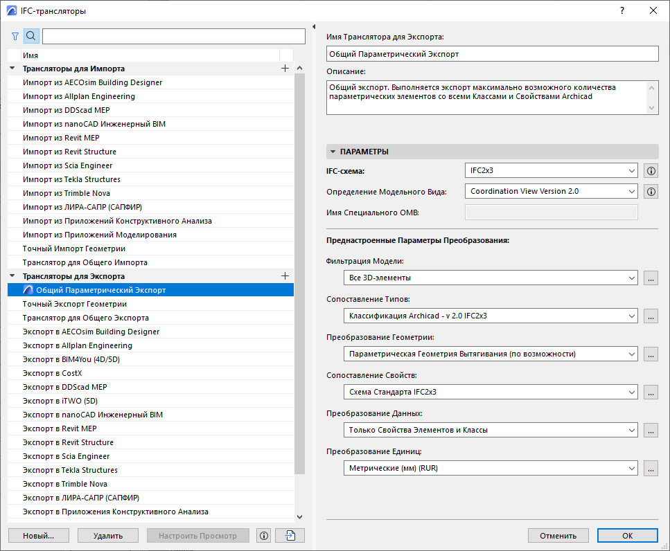The image size is (670, 551).
Task: Click the Имя column header
Action: [x=150, y=55]
